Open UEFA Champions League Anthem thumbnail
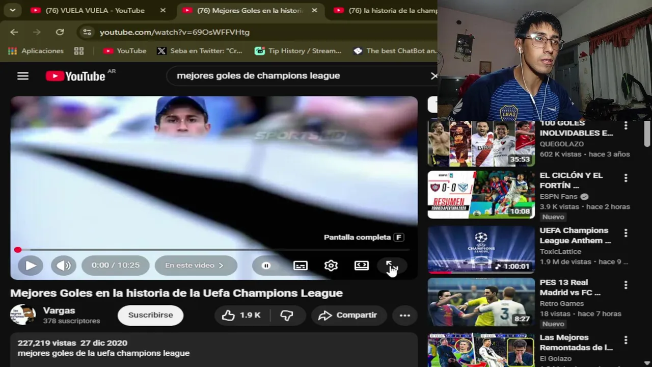This screenshot has height=367, width=652. pos(481,250)
